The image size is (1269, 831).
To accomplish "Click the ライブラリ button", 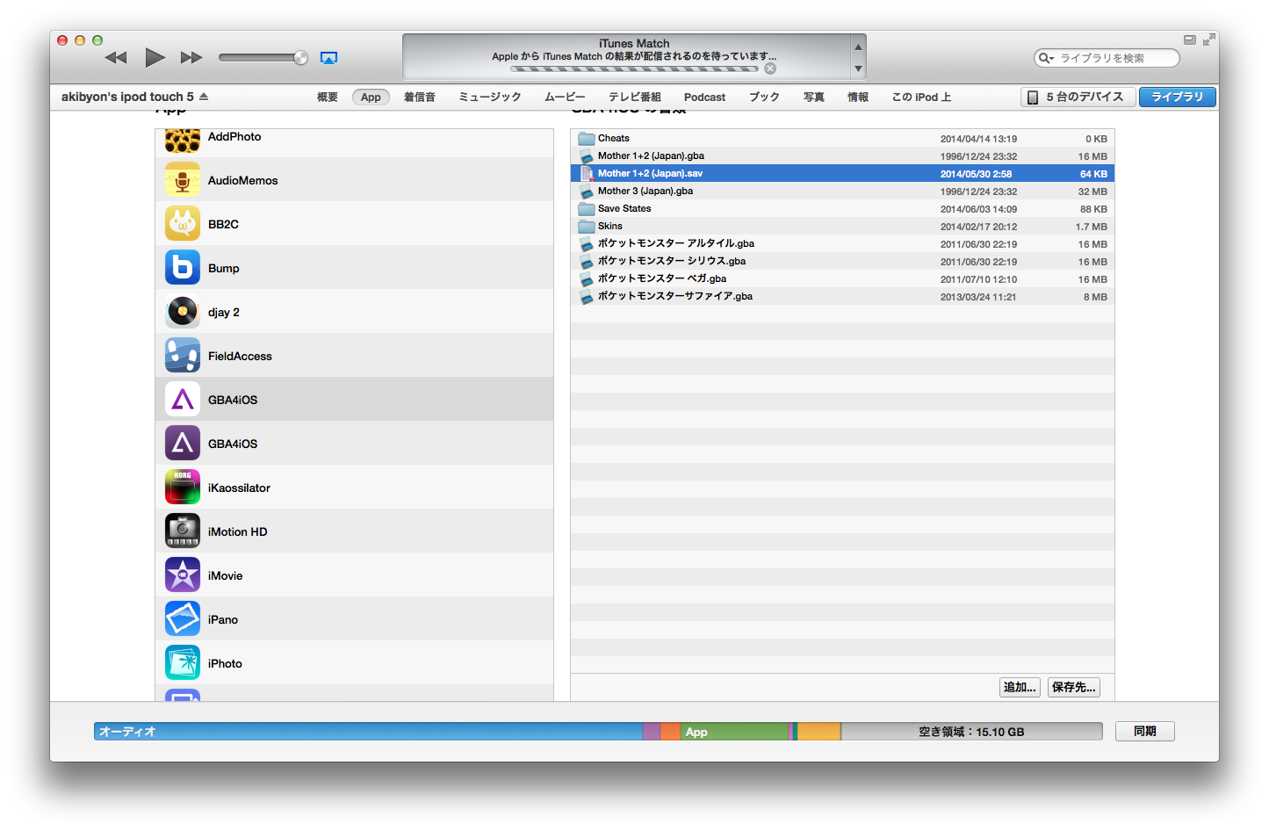I will 1178,98.
